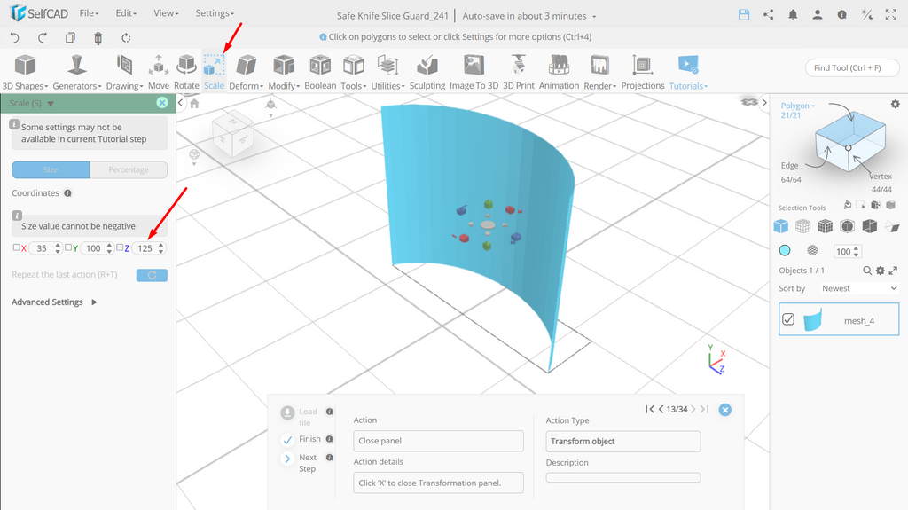Select the Boolean tool
The width and height of the screenshot is (908, 510).
[x=320, y=71]
